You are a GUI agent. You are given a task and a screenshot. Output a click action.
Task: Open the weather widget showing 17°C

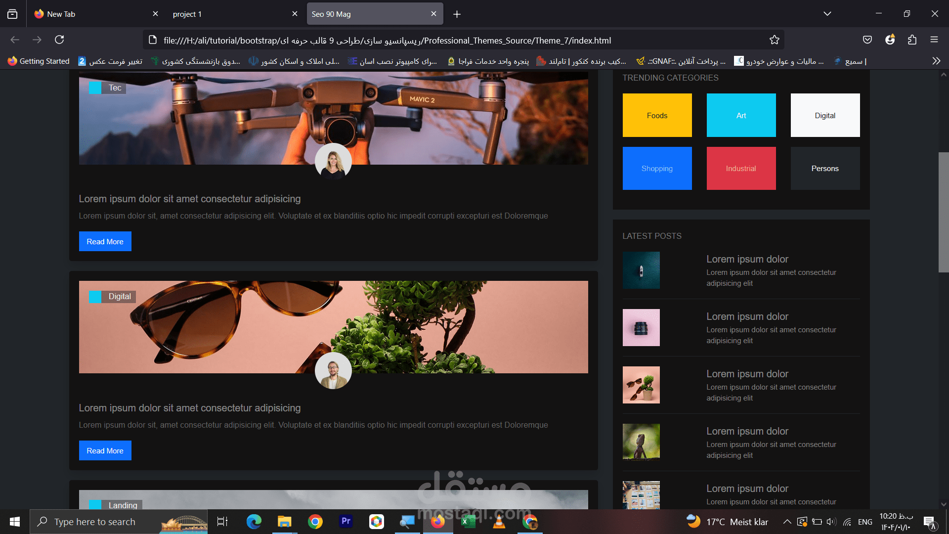pos(727,522)
